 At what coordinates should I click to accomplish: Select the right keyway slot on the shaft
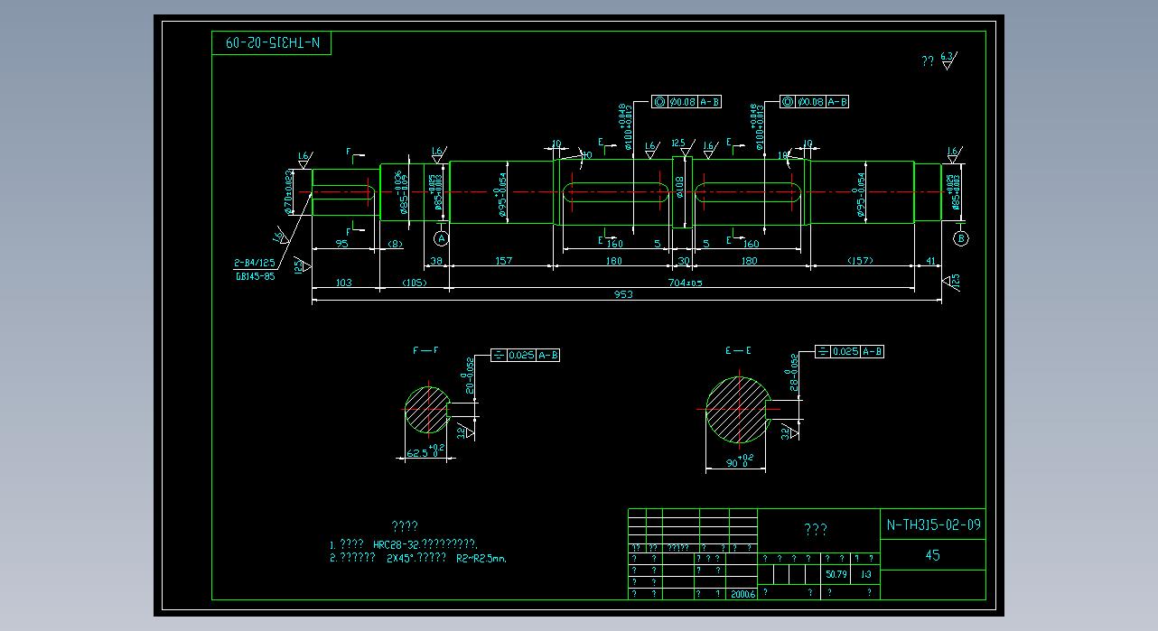point(749,192)
